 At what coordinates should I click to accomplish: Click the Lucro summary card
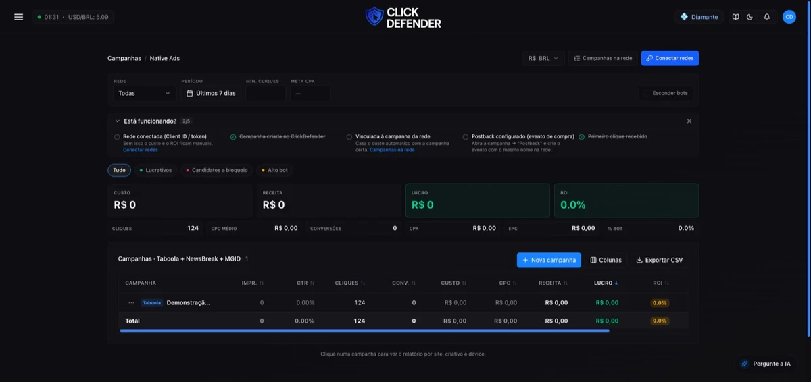pos(477,200)
